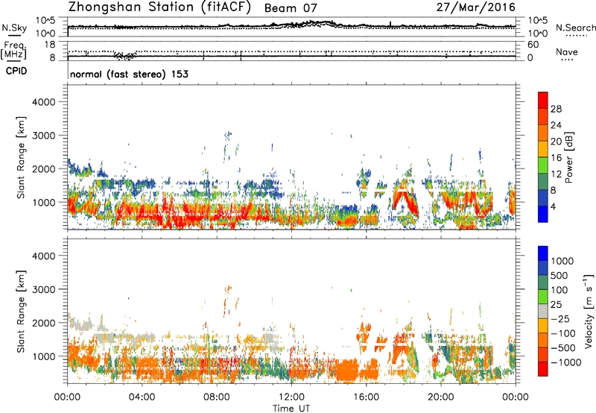The width and height of the screenshot is (596, 413).
Task: Click the "Power [dB]" color bar title
Action: pyautogui.click(x=568, y=157)
